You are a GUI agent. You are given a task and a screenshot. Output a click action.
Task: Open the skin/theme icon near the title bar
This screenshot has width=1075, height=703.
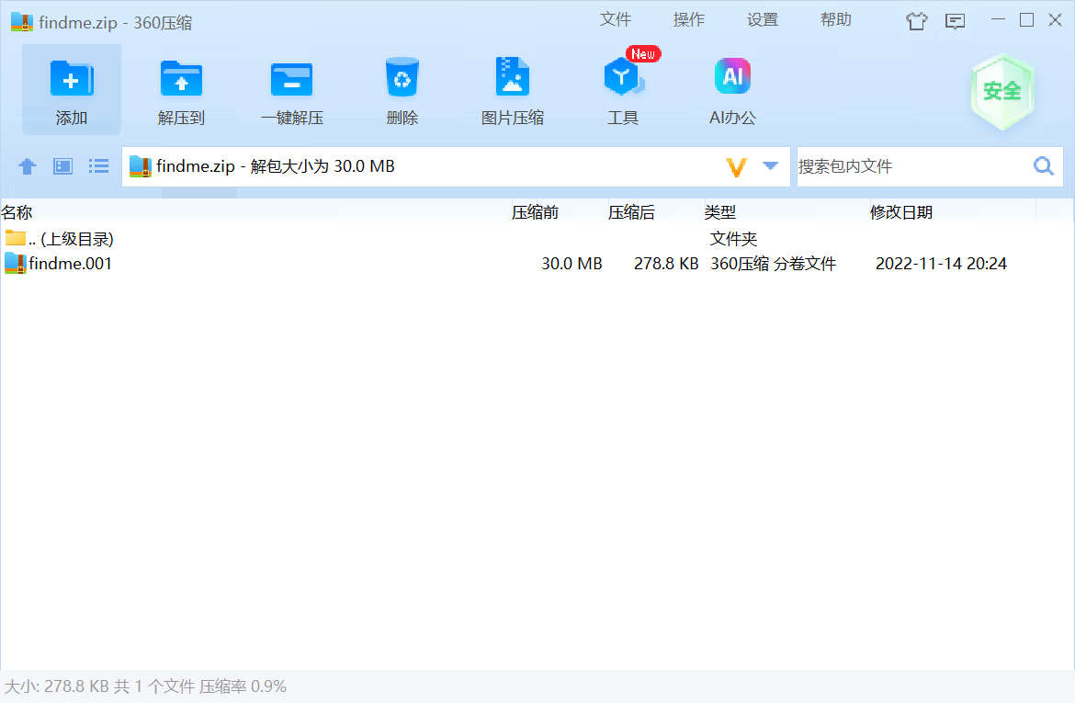[916, 20]
